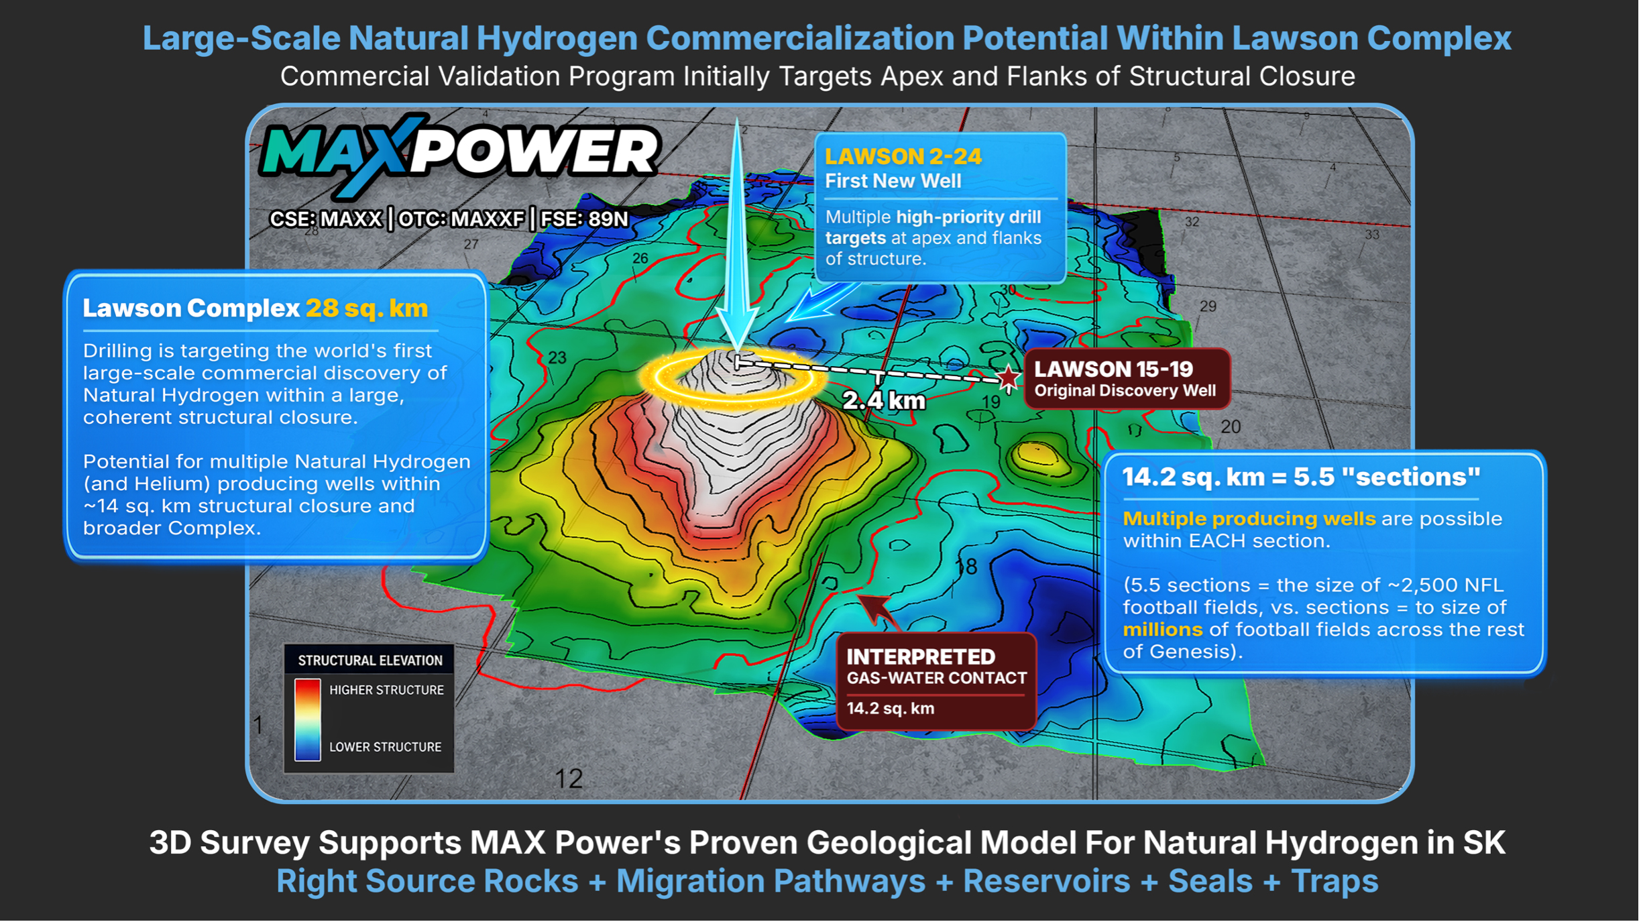
Task: Click section number "33" on the map
Action: [x=1375, y=235]
